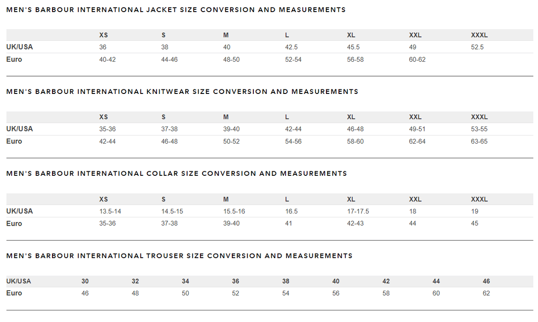Select the Euro trouser size 62
The height and width of the screenshot is (322, 538).
tap(486, 293)
